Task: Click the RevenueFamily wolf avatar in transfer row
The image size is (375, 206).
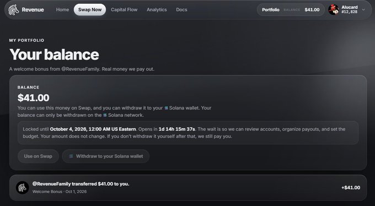Action: click(x=23, y=188)
